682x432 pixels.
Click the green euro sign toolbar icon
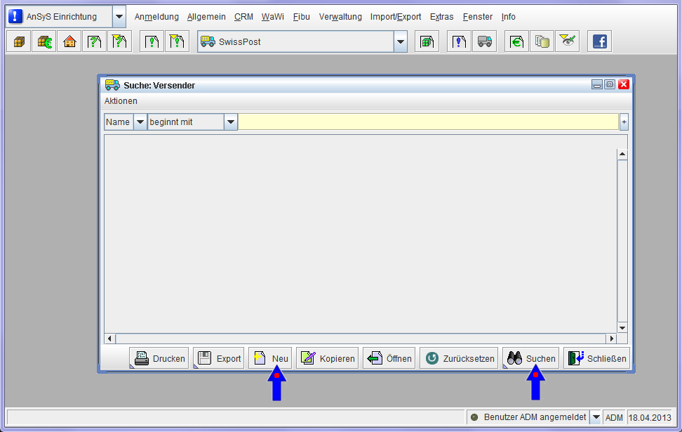[516, 42]
